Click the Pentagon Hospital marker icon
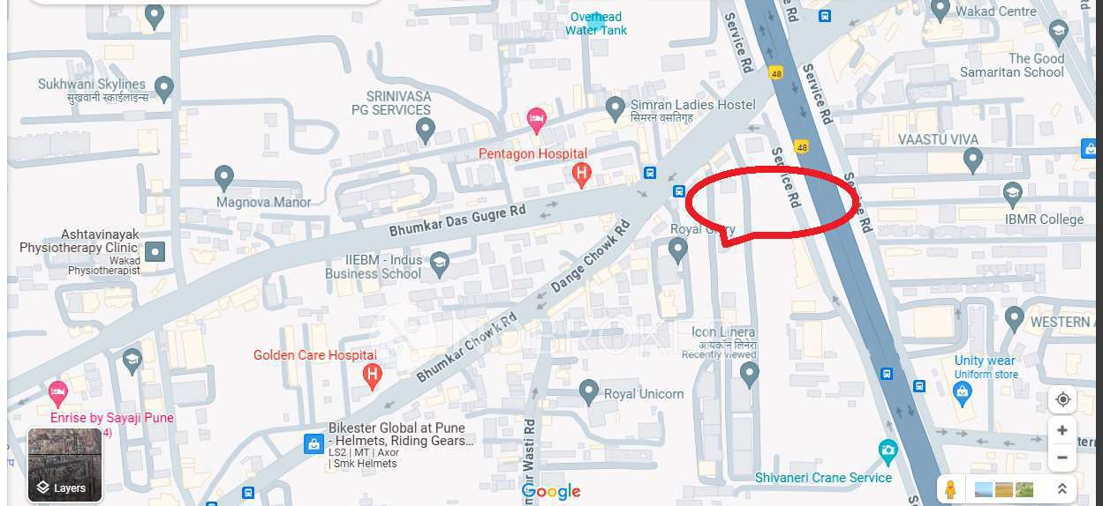Viewport: 1103px width, 506px height. coord(581,175)
